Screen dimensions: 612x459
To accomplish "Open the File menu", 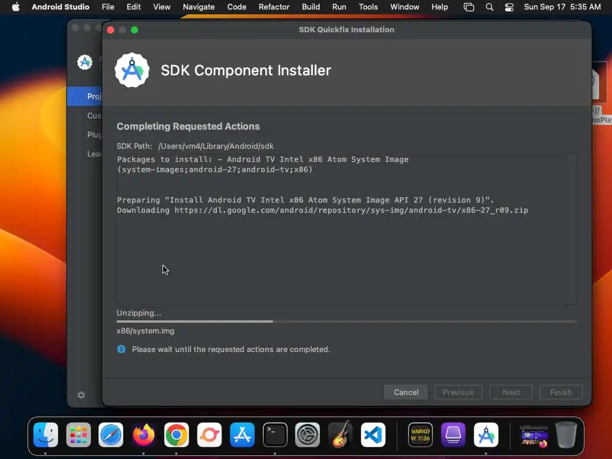I will coord(108,7).
